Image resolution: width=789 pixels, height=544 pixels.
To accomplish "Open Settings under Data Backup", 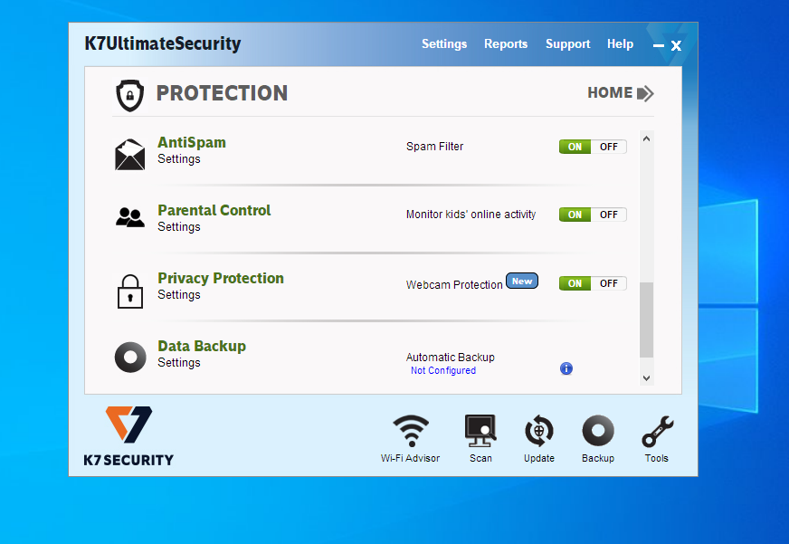I will (179, 362).
